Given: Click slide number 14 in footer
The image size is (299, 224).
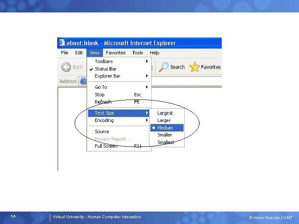Looking at the screenshot, I should click(x=13, y=217).
